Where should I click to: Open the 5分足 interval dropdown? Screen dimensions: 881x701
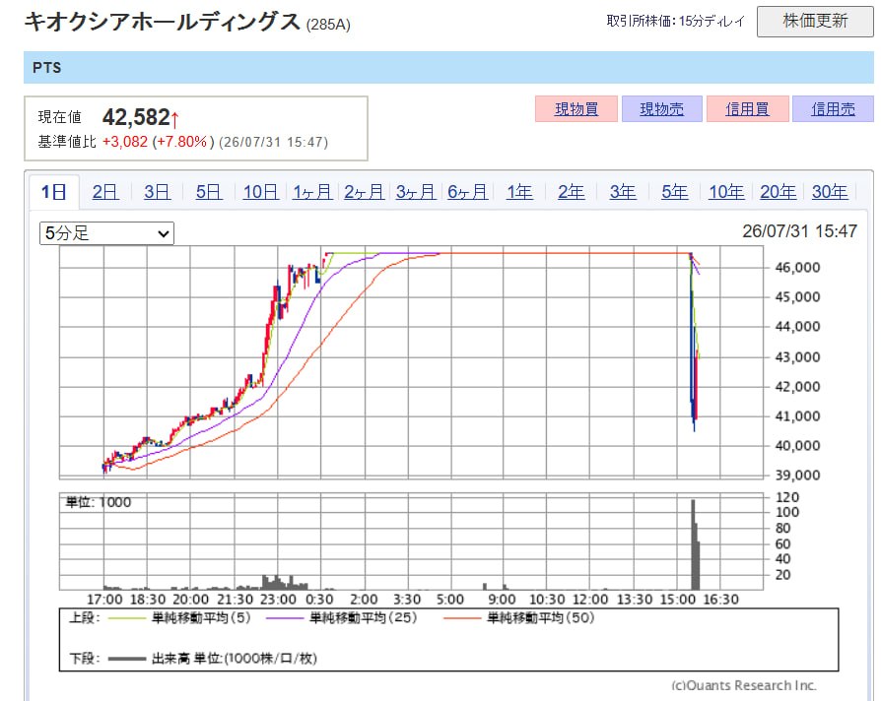pos(106,233)
